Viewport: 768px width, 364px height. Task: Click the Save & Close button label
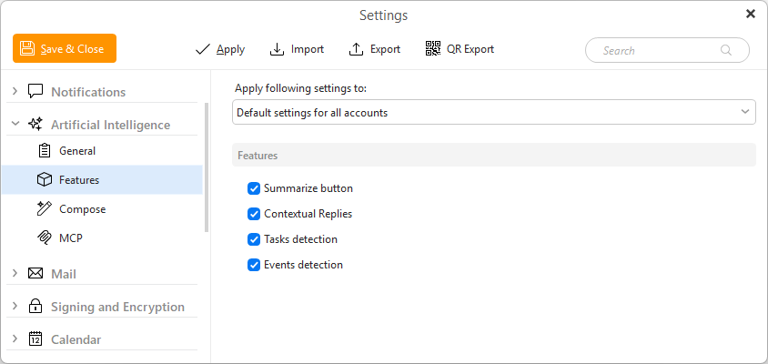pyautogui.click(x=73, y=49)
